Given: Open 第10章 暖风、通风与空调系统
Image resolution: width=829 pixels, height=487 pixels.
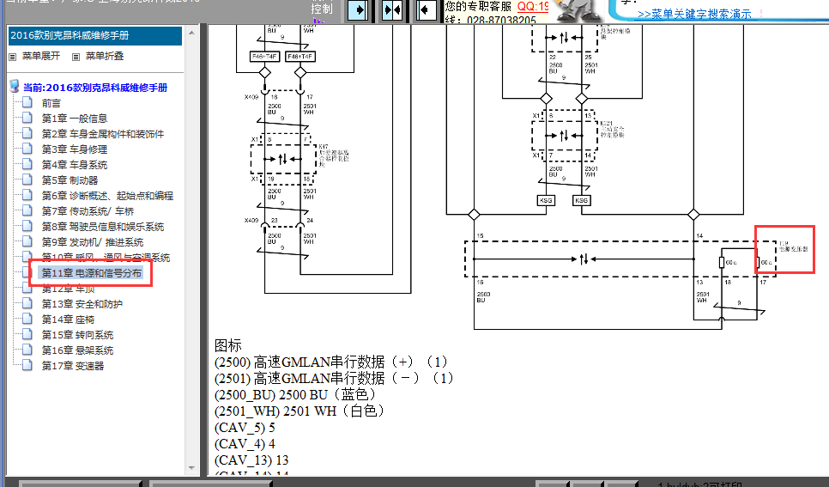Looking at the screenshot, I should 106,258.
